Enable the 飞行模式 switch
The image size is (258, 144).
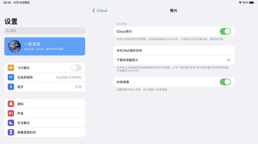pyautogui.click(x=76, y=68)
